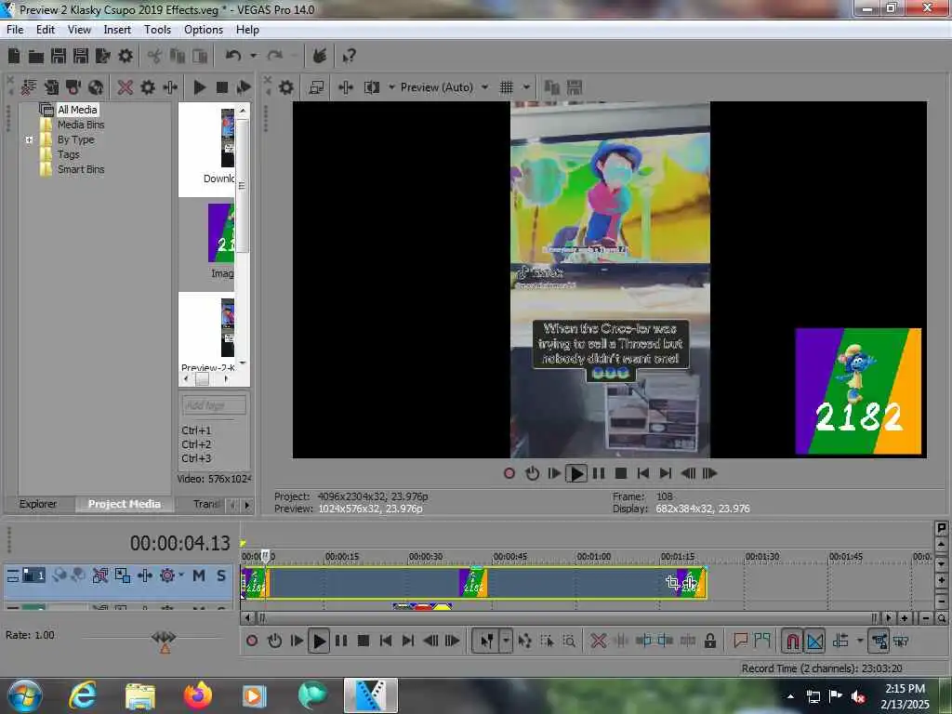Open Track Motion on video track 1

(x=123, y=575)
